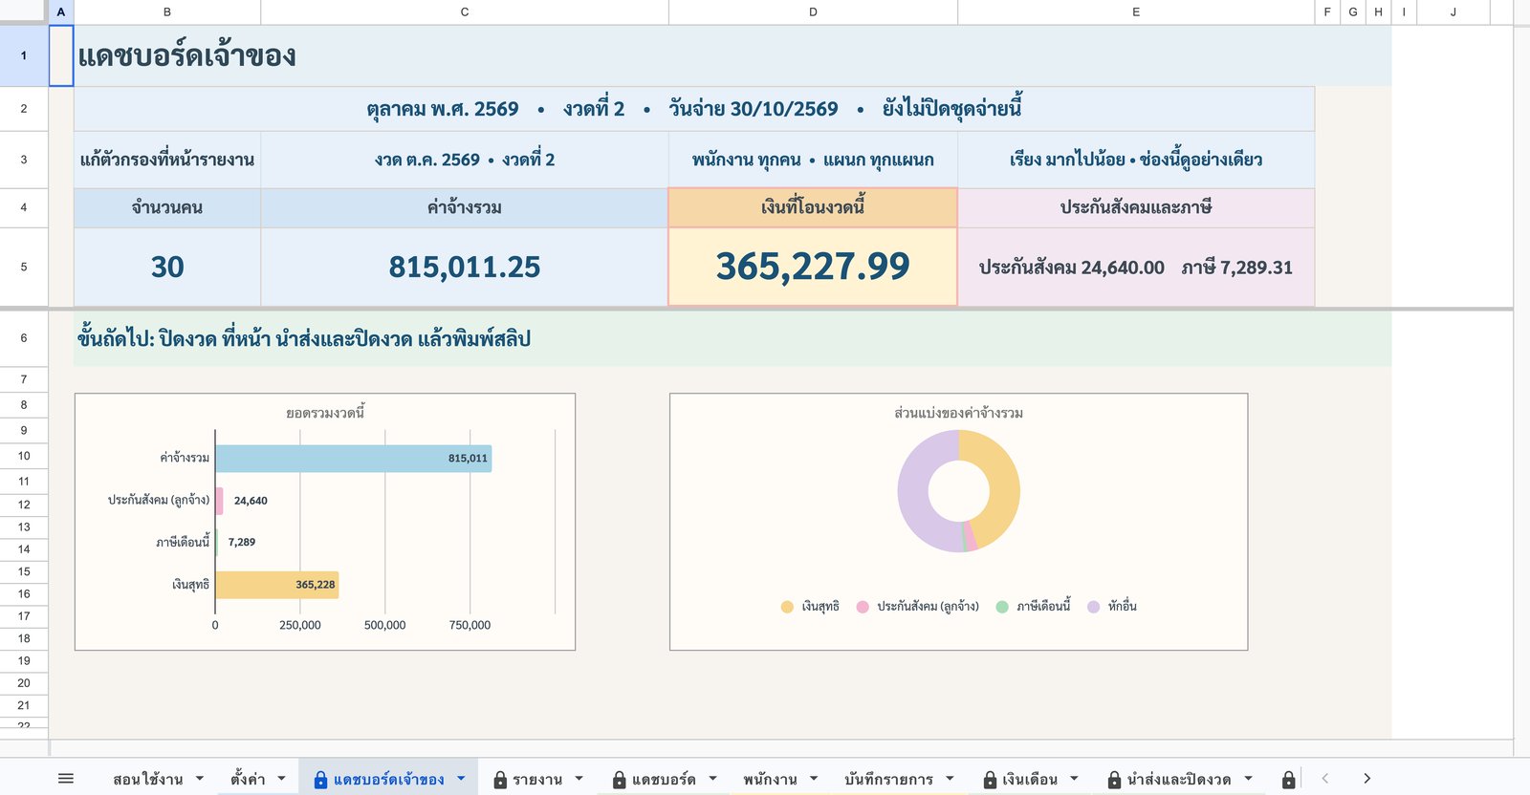Click the เงินที่โอนงวดนี้ header cell

813,207
